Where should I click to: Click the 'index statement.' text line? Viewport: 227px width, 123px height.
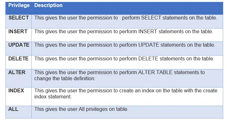tap(53, 96)
